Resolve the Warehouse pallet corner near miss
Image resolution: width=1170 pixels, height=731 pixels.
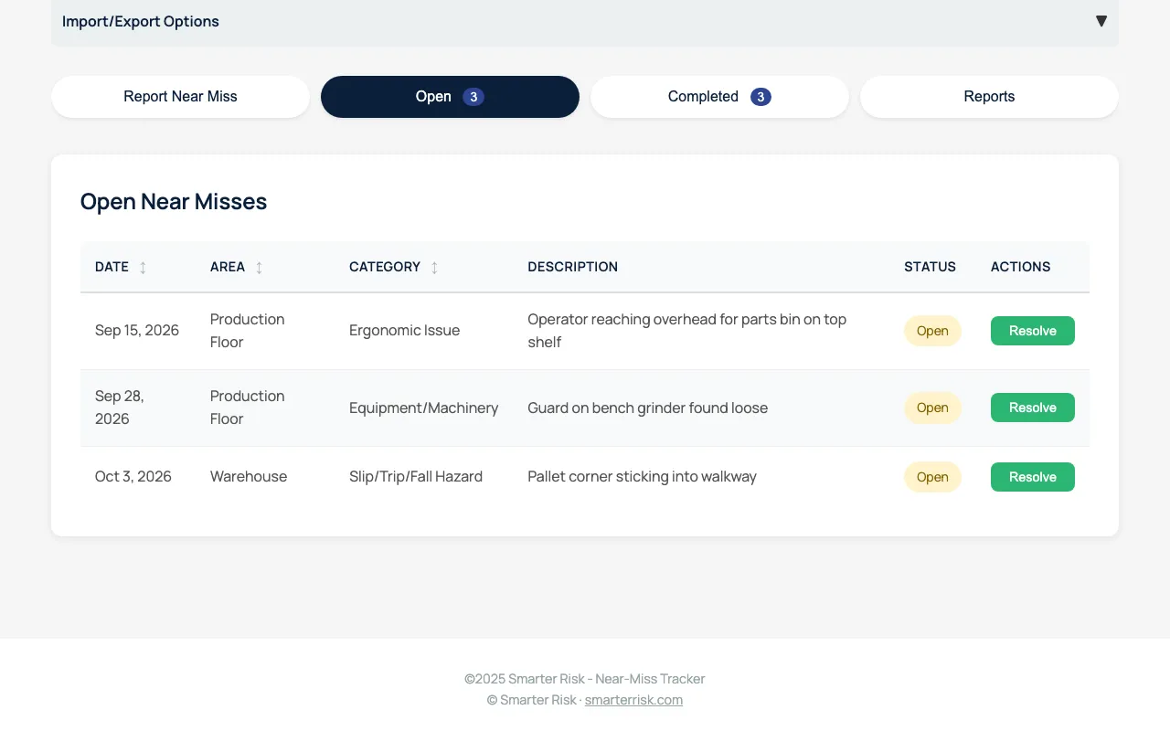[1033, 477]
